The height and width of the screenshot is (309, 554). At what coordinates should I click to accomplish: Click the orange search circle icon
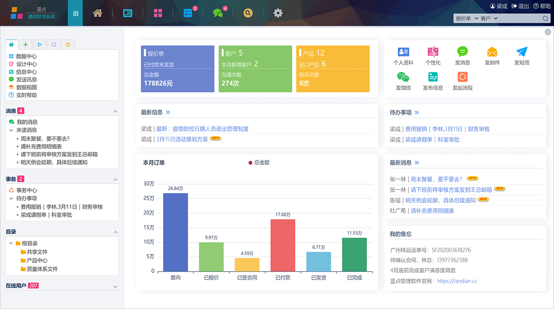248,13
